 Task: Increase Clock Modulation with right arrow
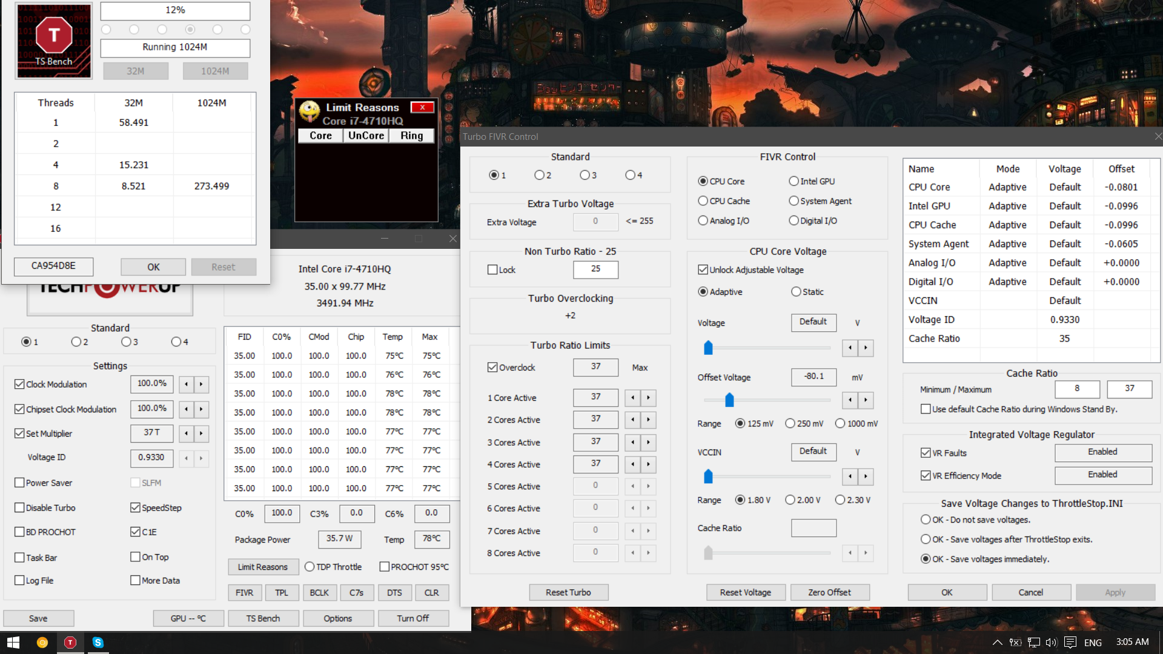click(201, 384)
